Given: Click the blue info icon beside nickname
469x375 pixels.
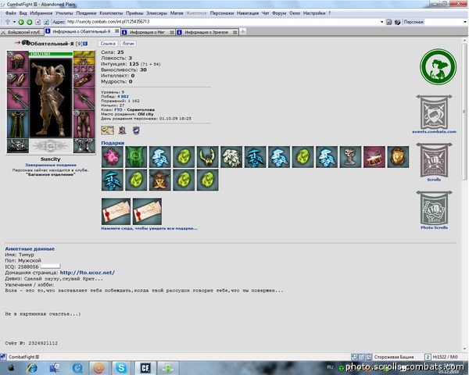Looking at the screenshot, I should [x=85, y=44].
